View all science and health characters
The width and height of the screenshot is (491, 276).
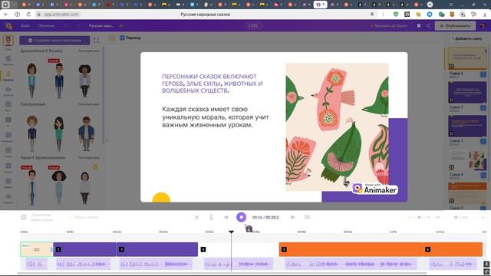pyautogui.click(x=89, y=158)
